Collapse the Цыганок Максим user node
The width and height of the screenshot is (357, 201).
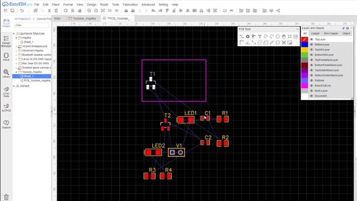(14, 33)
